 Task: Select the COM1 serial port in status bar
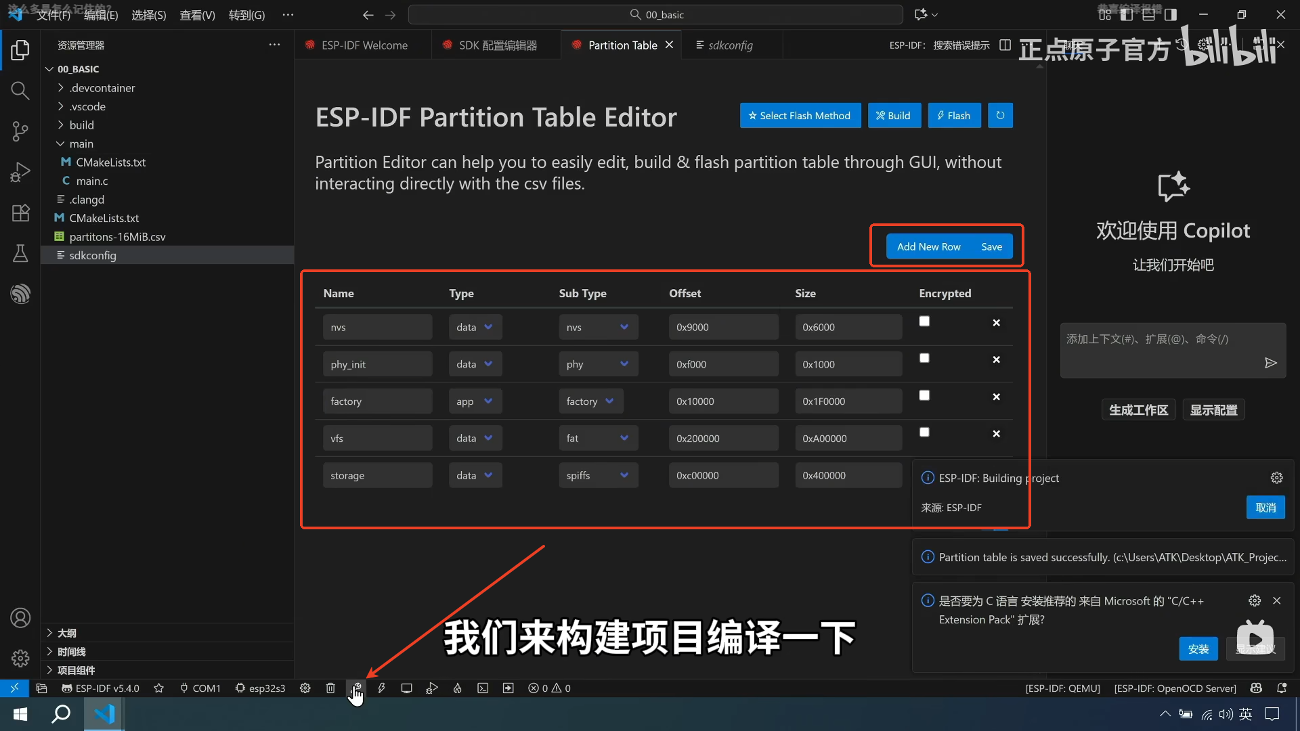click(x=200, y=688)
